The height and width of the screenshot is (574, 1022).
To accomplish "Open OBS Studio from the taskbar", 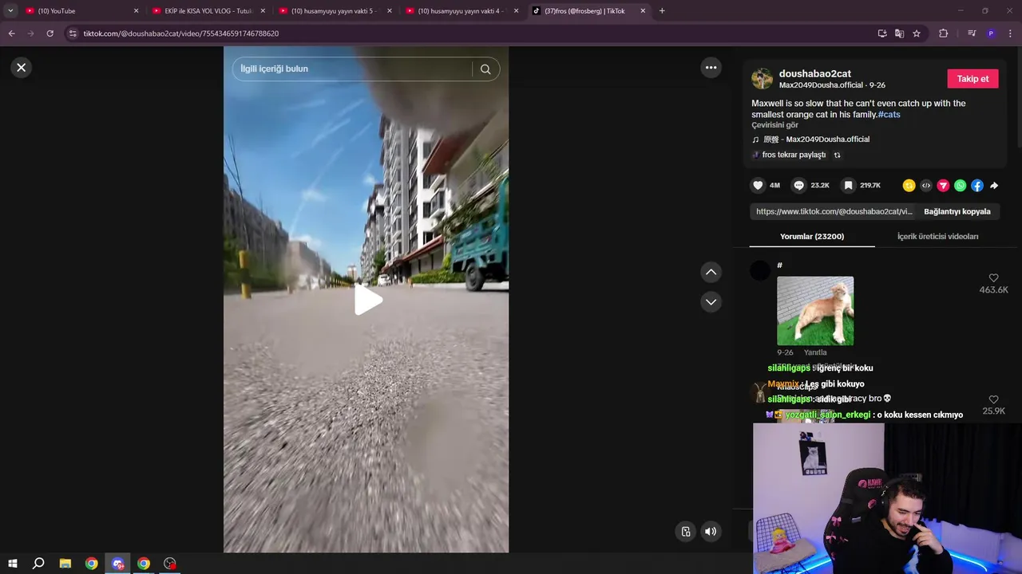I will pyautogui.click(x=170, y=564).
